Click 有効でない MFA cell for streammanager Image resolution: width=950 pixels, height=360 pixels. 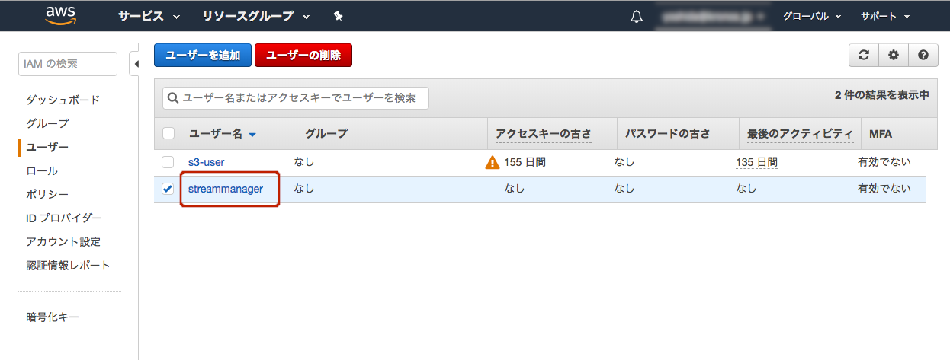click(884, 189)
